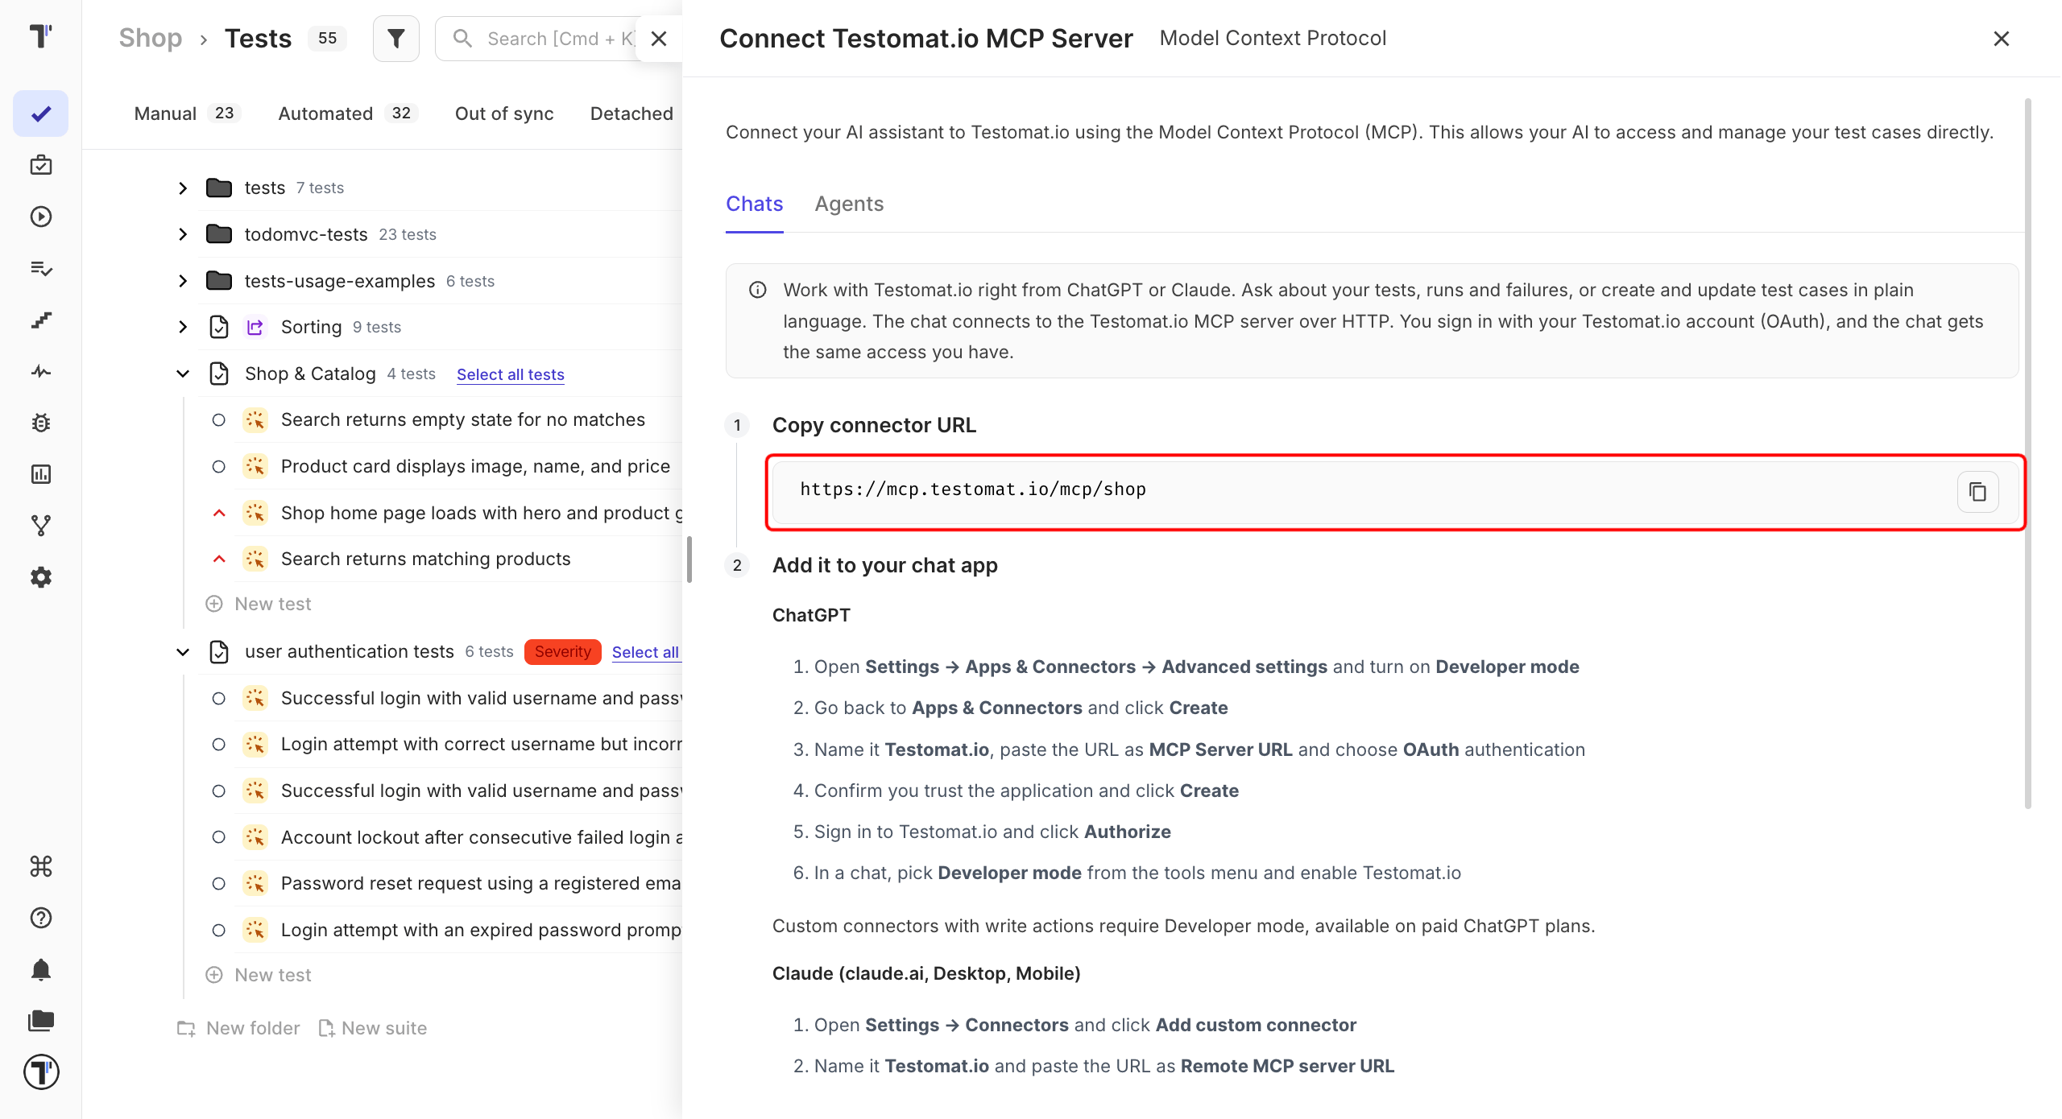
Task: Click the filter funnel button
Action: click(396, 39)
